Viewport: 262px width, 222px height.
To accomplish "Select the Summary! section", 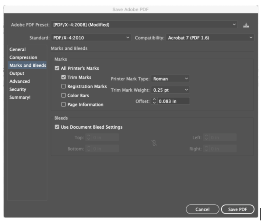I will tap(20, 97).
